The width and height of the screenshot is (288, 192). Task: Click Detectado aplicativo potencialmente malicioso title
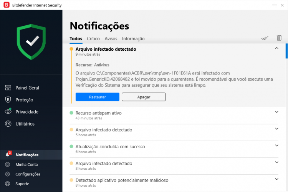[122, 180]
